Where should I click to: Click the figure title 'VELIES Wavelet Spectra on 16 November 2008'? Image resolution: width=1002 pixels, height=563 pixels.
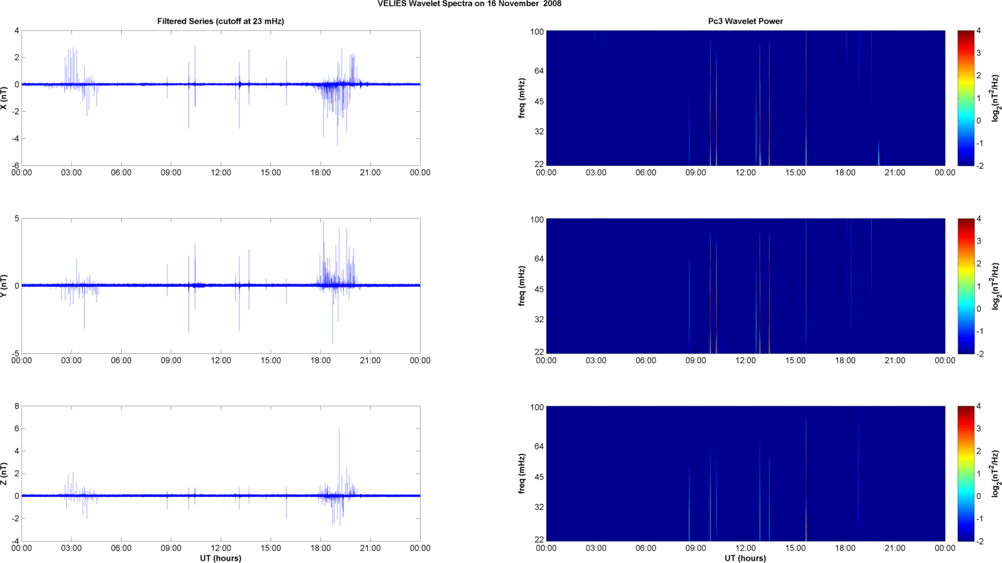pyautogui.click(x=469, y=4)
